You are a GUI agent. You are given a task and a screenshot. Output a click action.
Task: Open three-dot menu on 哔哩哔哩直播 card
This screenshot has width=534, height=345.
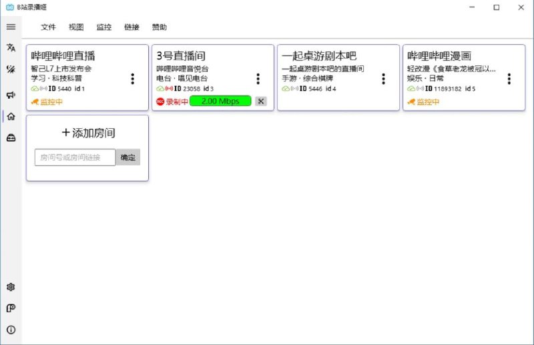[132, 79]
